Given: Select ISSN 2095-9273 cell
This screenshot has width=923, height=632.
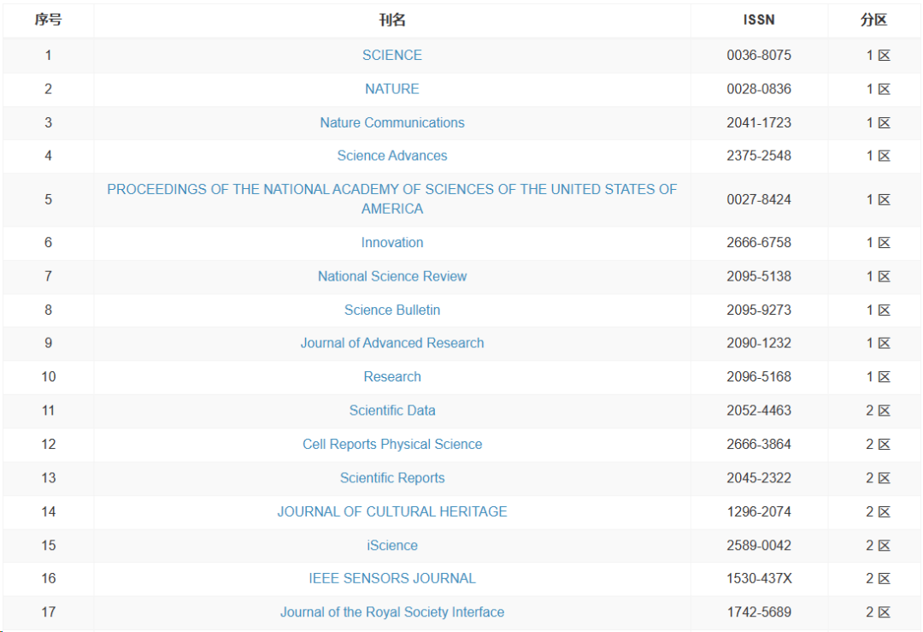Looking at the screenshot, I should pyautogui.click(x=759, y=310).
